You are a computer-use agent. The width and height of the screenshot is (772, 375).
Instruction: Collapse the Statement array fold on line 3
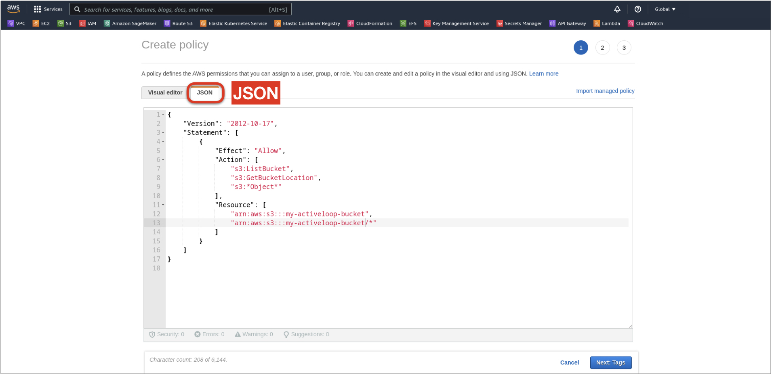coord(163,133)
